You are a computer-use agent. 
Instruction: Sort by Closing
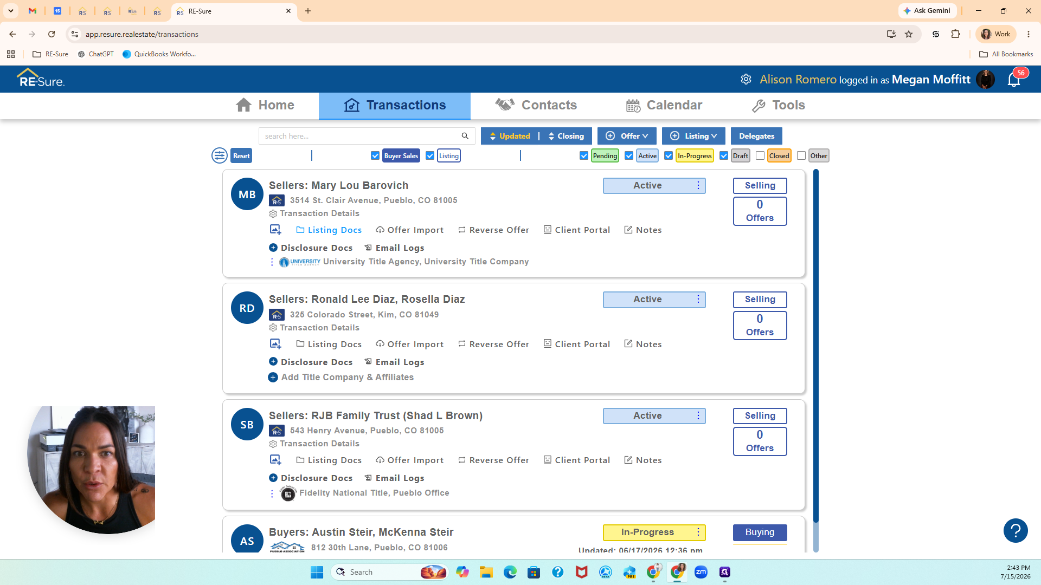[566, 136]
